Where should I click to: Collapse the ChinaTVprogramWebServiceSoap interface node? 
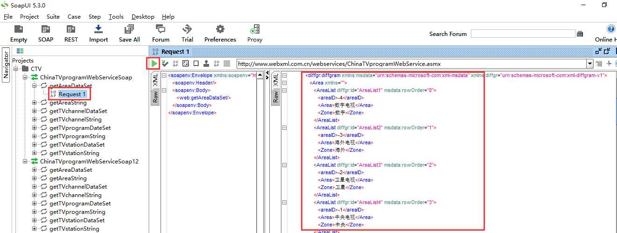[25, 78]
